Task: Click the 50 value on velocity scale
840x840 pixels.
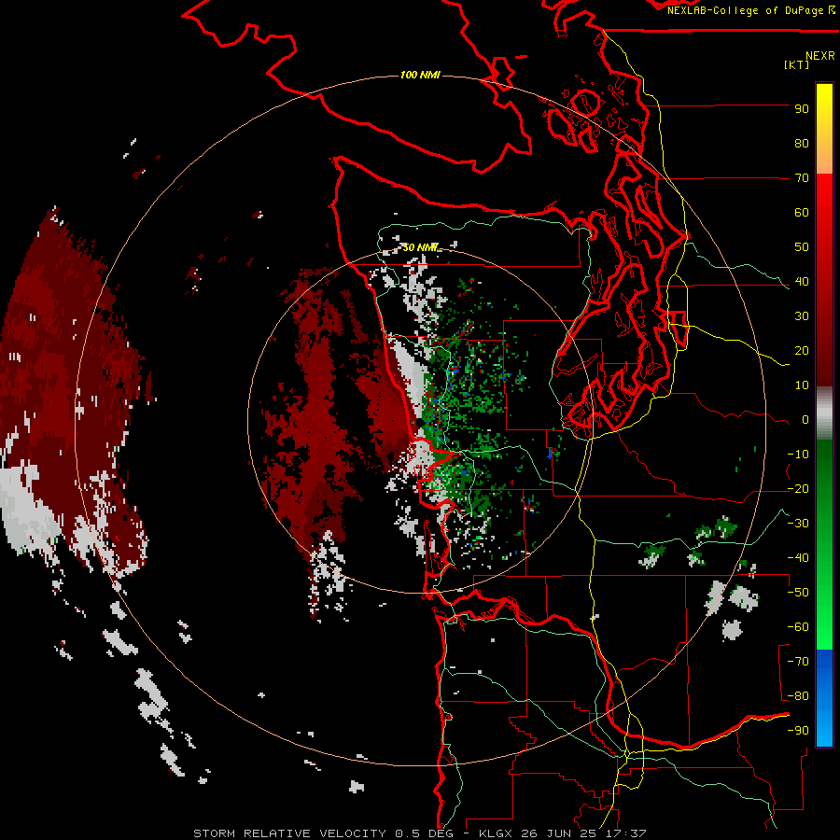Action: click(x=802, y=247)
